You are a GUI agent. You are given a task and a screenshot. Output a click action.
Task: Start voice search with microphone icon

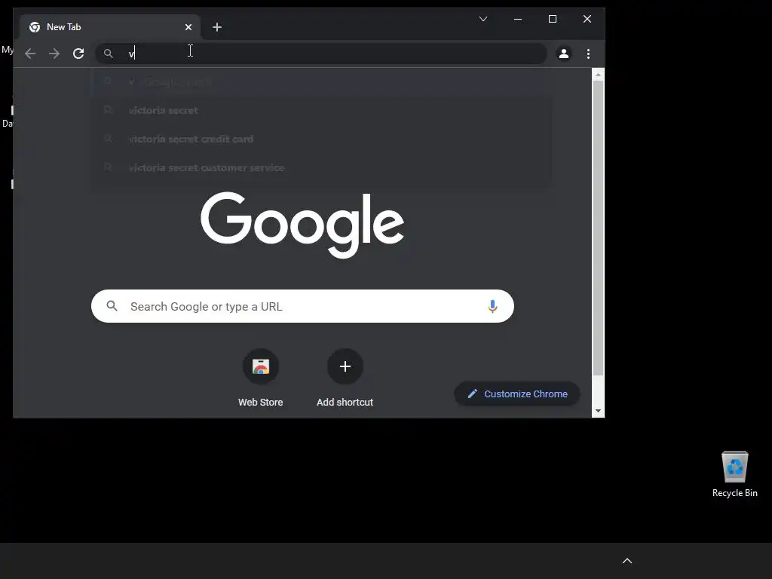492,306
